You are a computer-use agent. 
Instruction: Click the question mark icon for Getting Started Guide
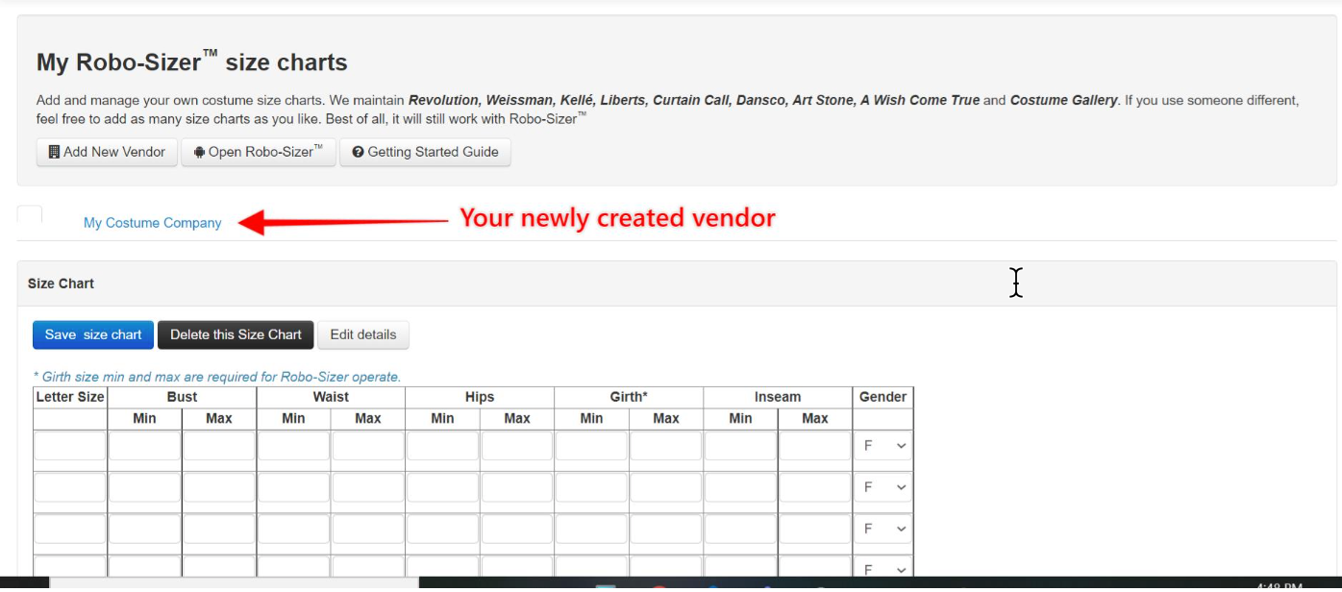(x=358, y=152)
